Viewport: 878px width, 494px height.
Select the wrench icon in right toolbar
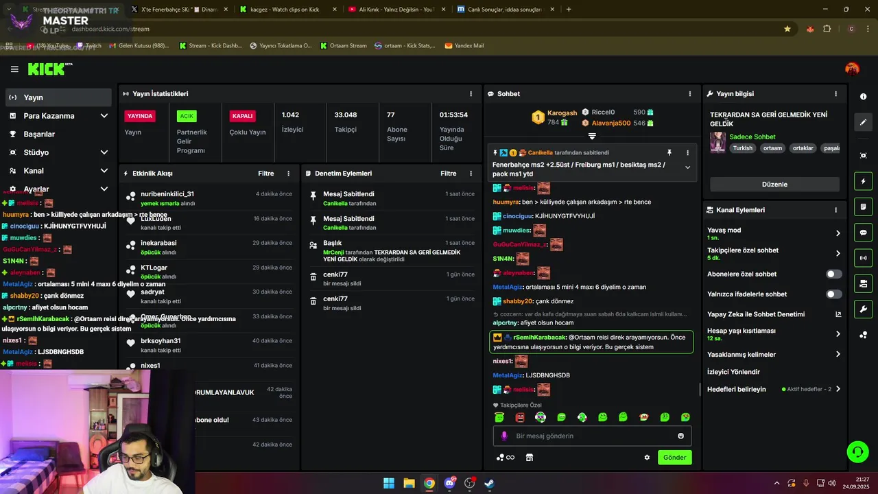point(863,309)
